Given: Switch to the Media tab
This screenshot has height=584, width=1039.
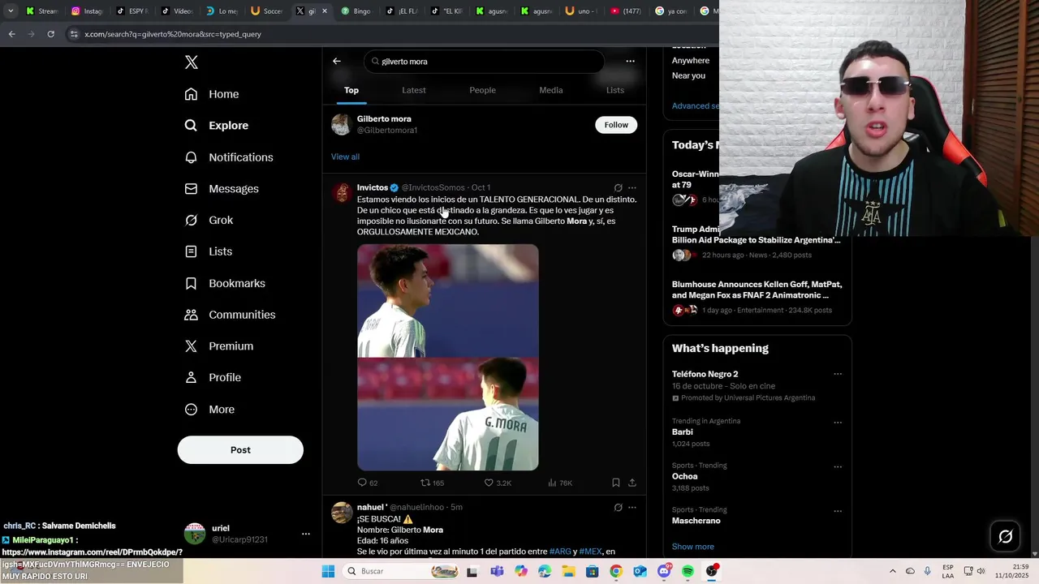Looking at the screenshot, I should tap(551, 90).
